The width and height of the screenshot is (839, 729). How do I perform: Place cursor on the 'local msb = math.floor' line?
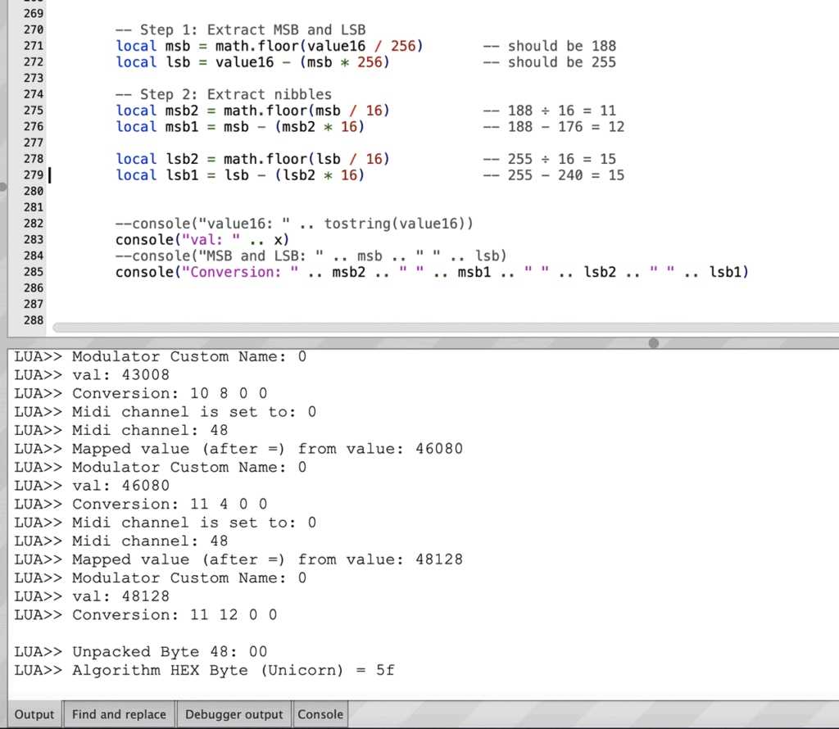(270, 46)
